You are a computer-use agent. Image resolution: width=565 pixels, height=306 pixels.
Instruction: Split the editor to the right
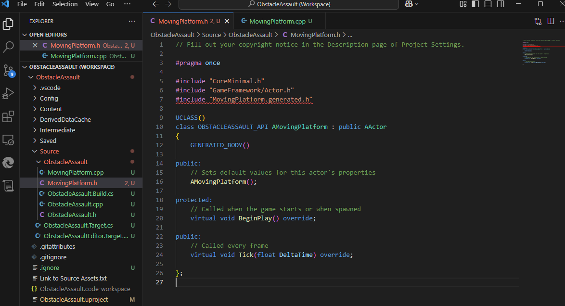click(551, 21)
